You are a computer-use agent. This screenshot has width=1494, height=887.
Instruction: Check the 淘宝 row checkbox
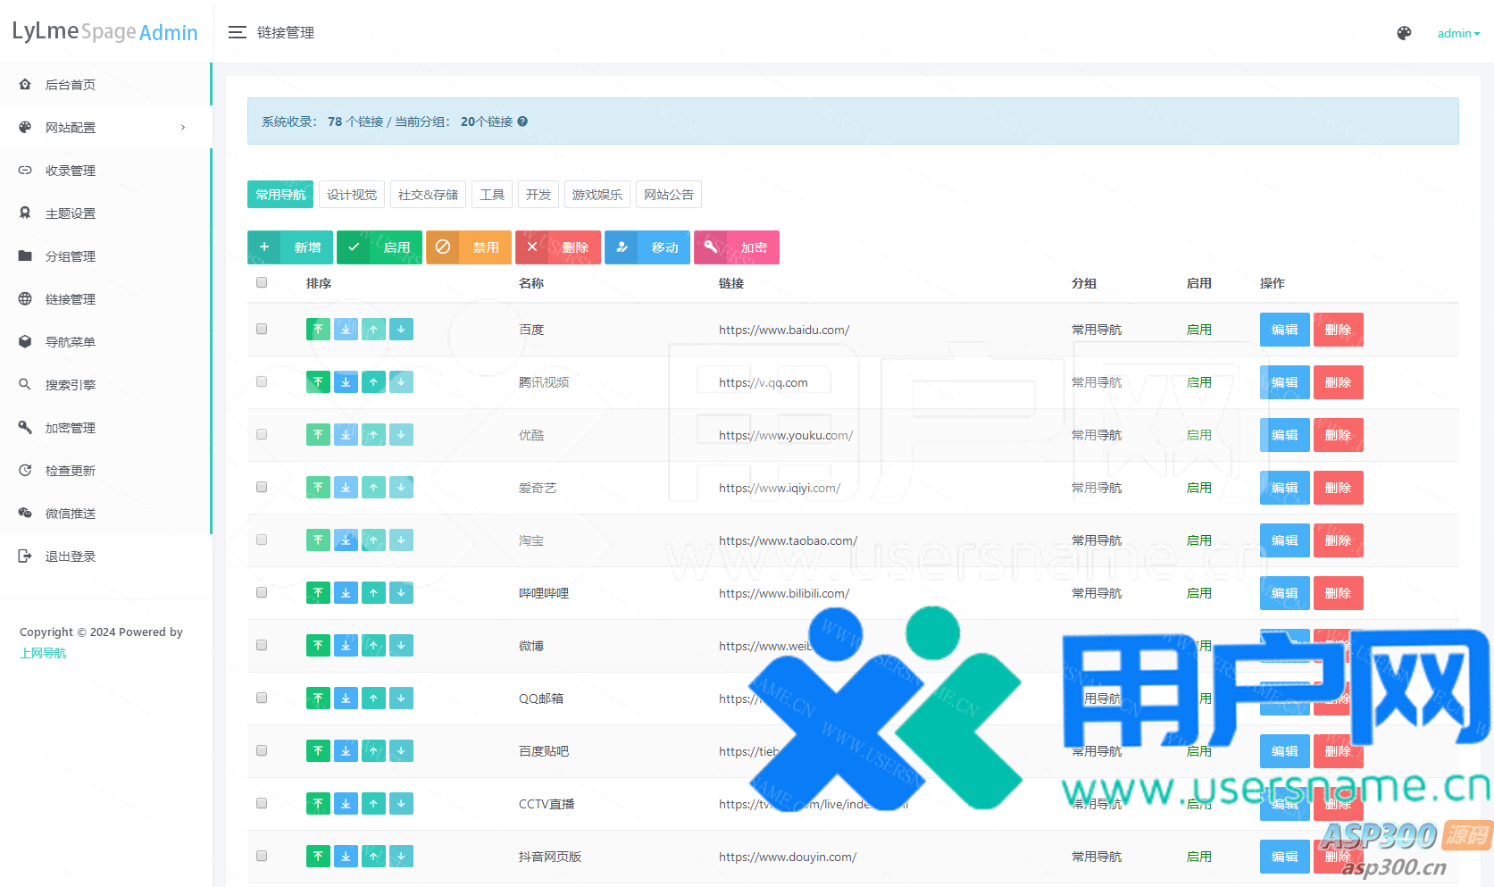point(262,540)
